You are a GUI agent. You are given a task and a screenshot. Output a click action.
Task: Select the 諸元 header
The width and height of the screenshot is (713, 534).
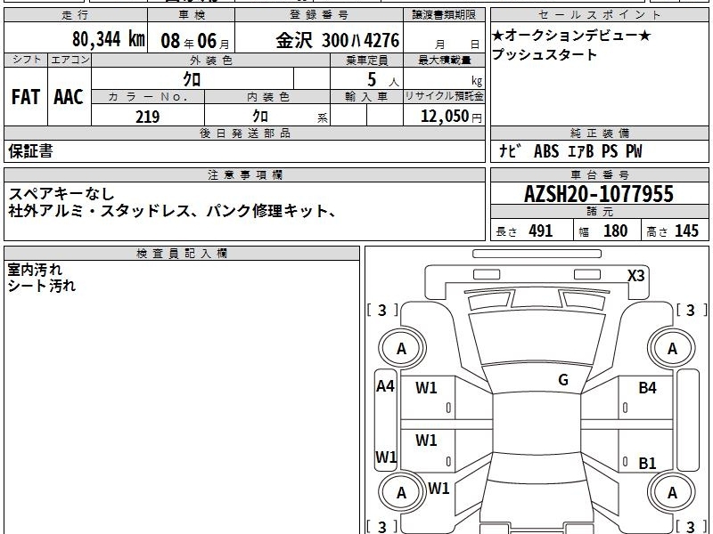pos(599,211)
